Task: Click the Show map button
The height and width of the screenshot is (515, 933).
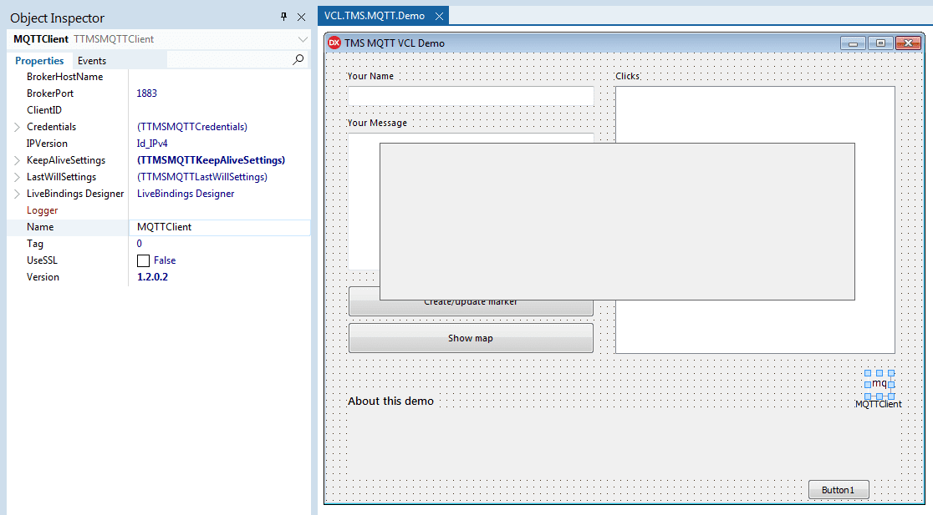Action: click(x=471, y=338)
